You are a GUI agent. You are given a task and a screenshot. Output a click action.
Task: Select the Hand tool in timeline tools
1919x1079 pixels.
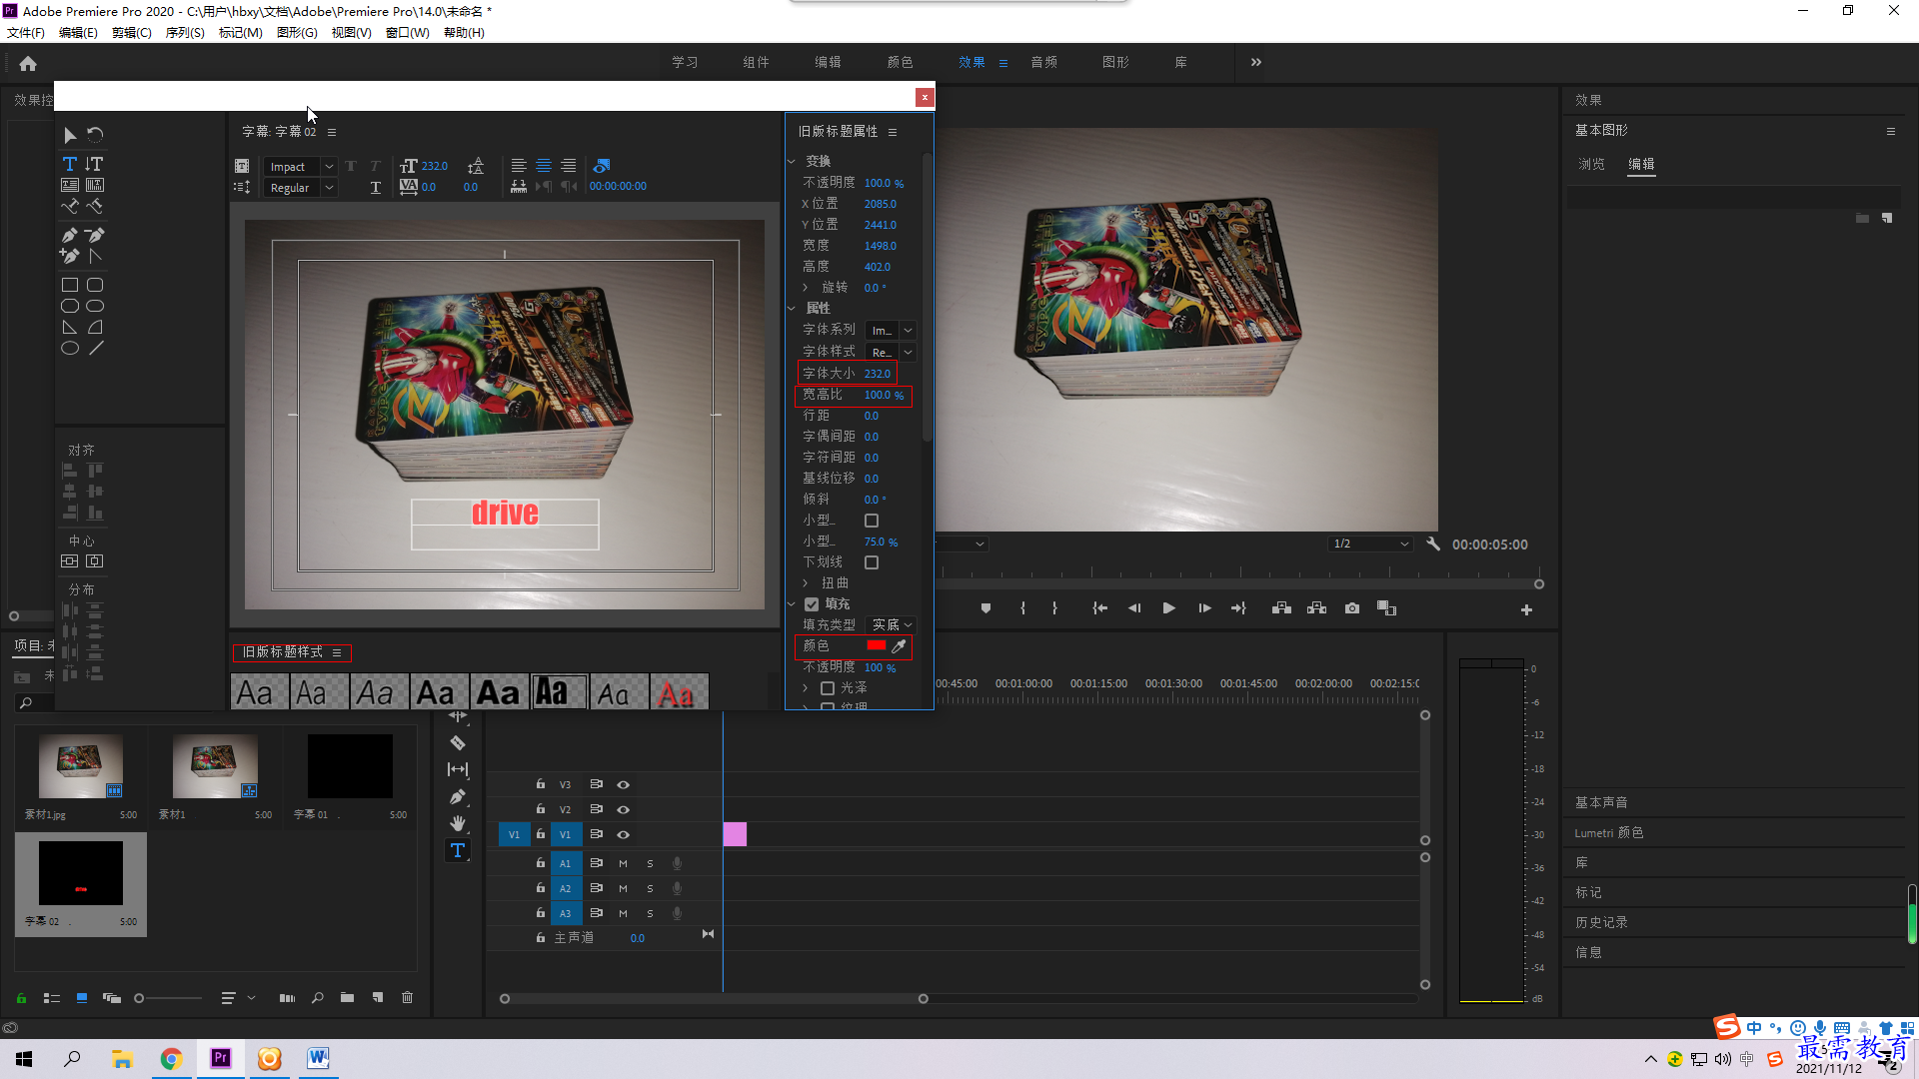(458, 823)
